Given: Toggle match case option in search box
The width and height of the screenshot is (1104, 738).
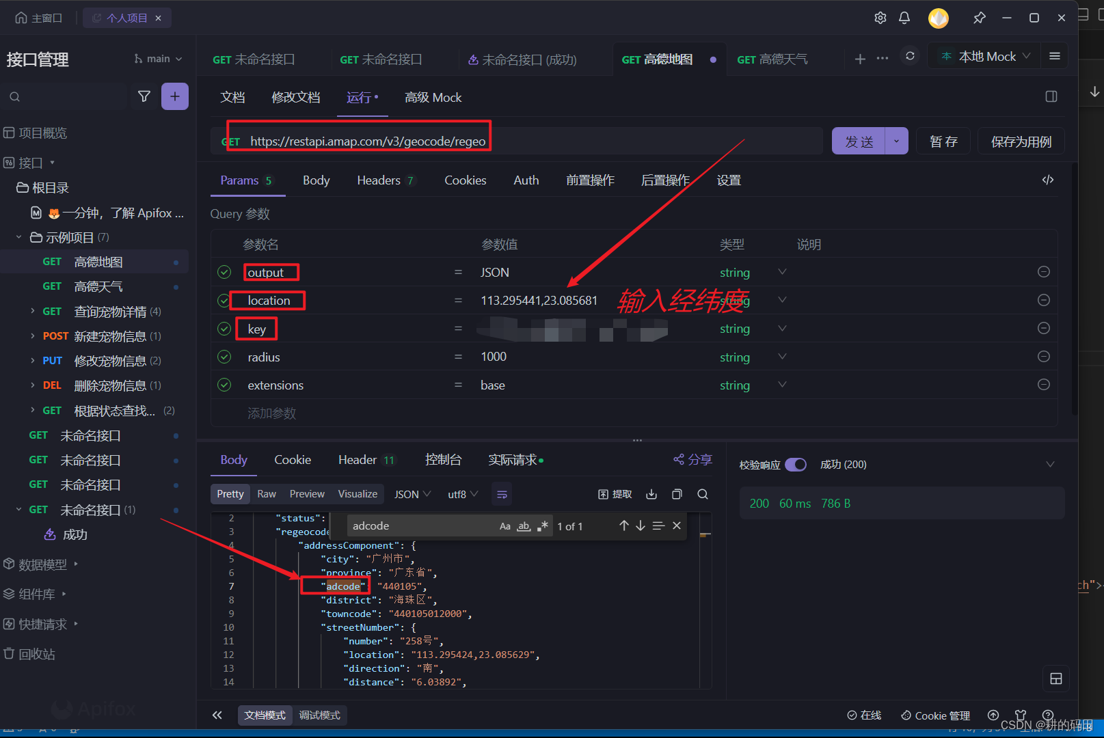Looking at the screenshot, I should pyautogui.click(x=505, y=526).
